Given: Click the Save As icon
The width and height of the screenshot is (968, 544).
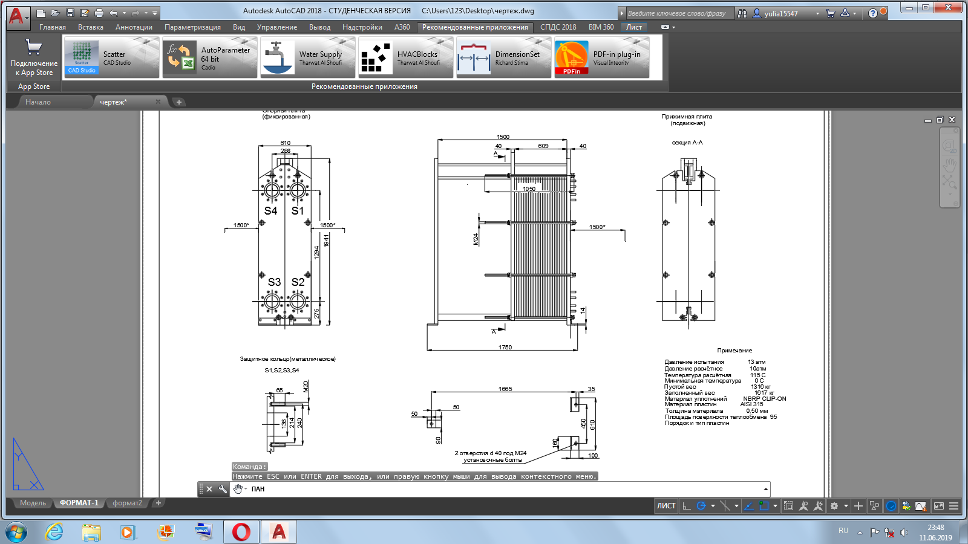Looking at the screenshot, I should tap(85, 13).
